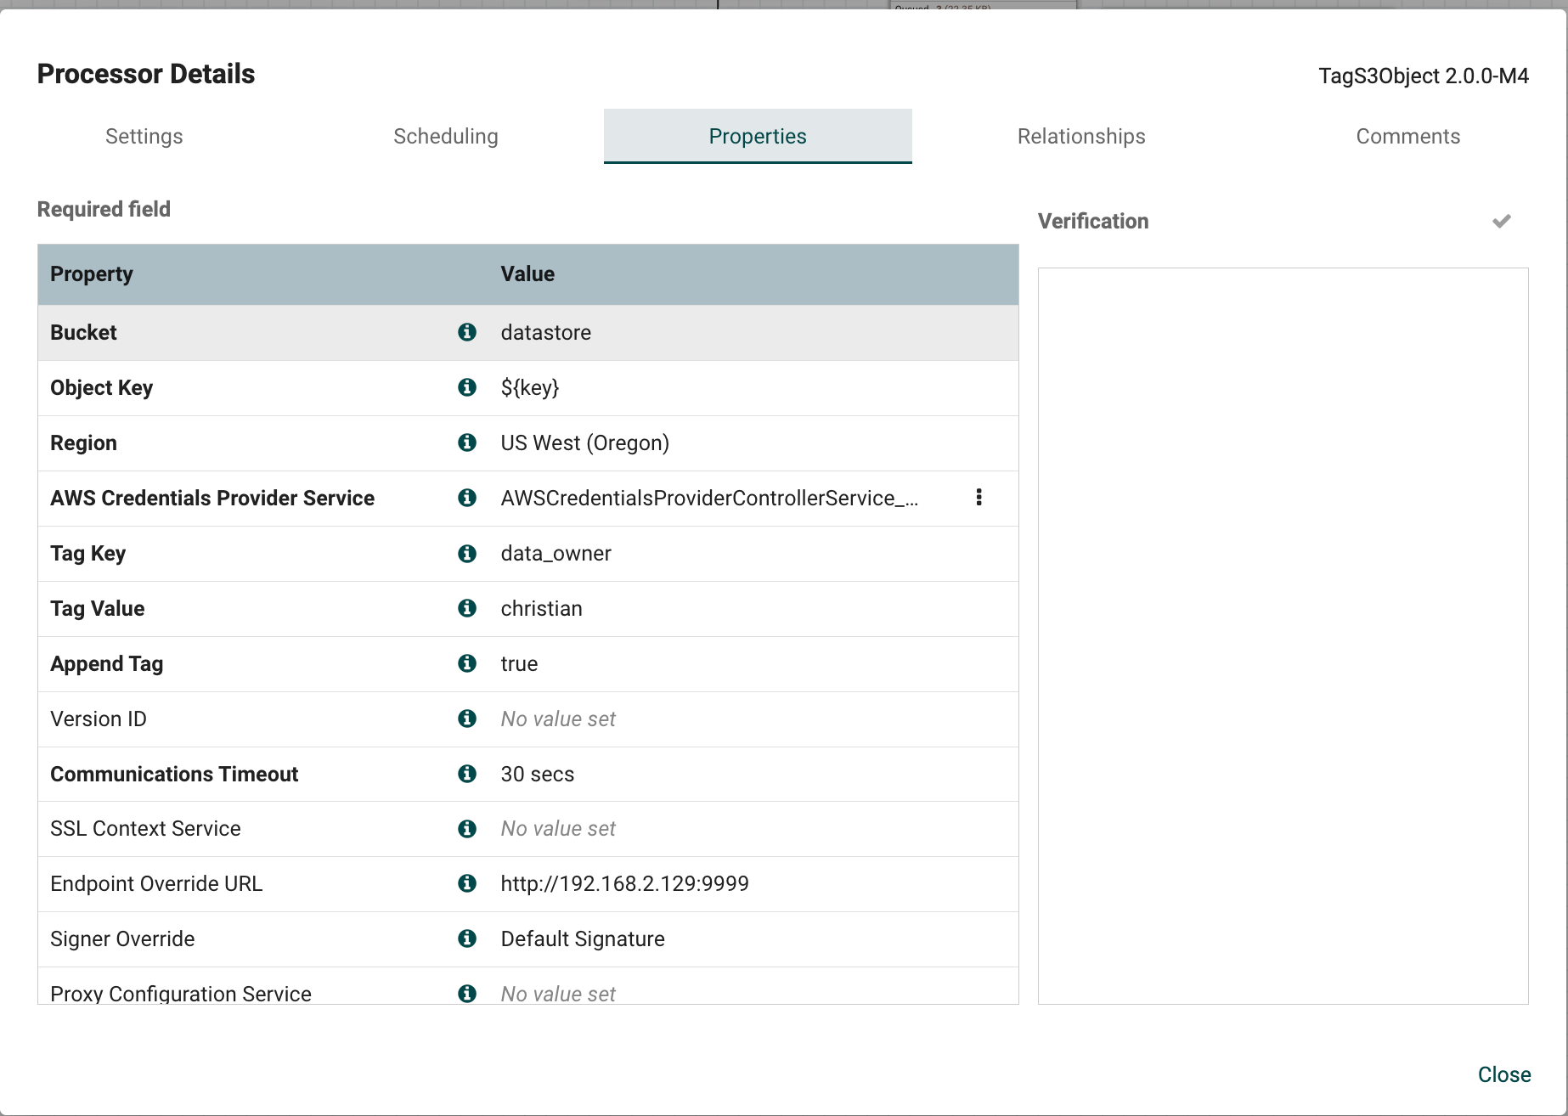This screenshot has height=1116, width=1568.
Task: Edit the Tag Value christian
Action: pos(542,608)
